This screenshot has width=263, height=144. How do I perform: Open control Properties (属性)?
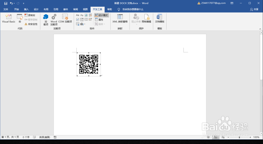click(99, 20)
